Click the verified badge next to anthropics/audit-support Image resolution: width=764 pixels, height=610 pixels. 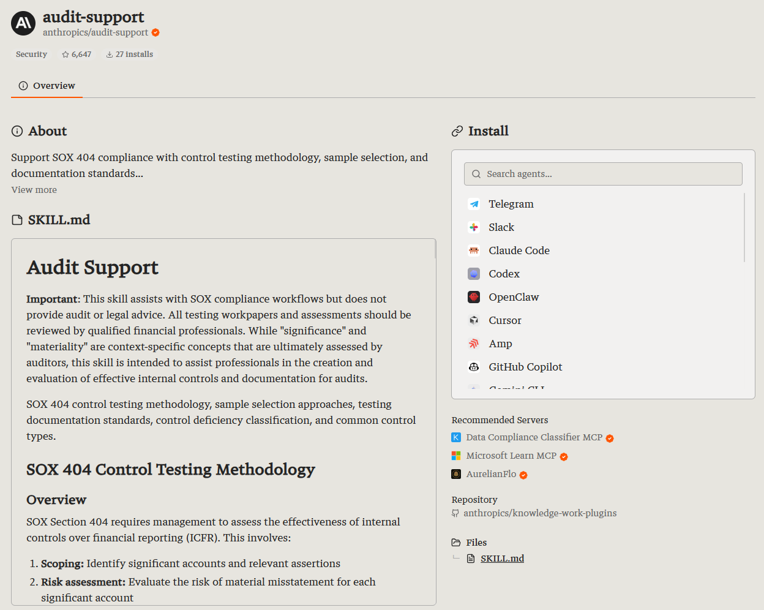tap(155, 32)
